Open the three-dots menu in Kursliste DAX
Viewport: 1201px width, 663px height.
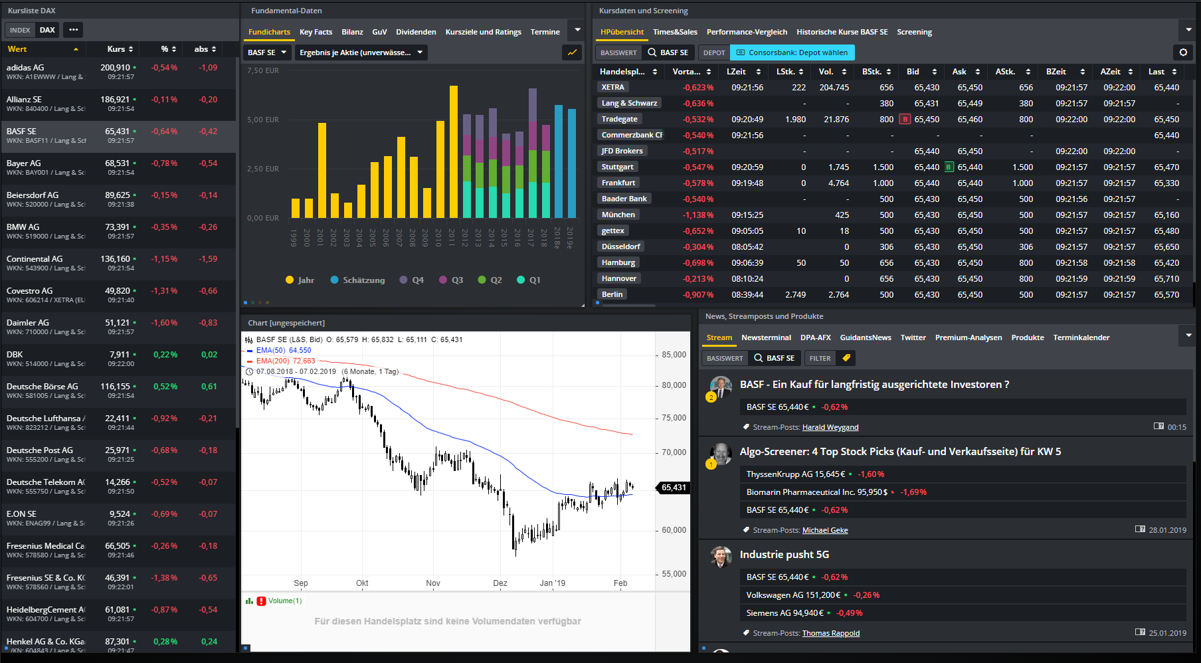tap(73, 30)
